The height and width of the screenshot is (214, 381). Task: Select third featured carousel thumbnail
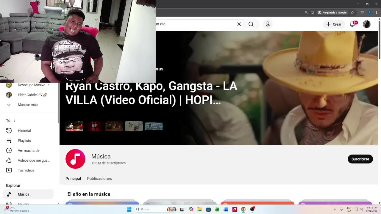point(114,126)
